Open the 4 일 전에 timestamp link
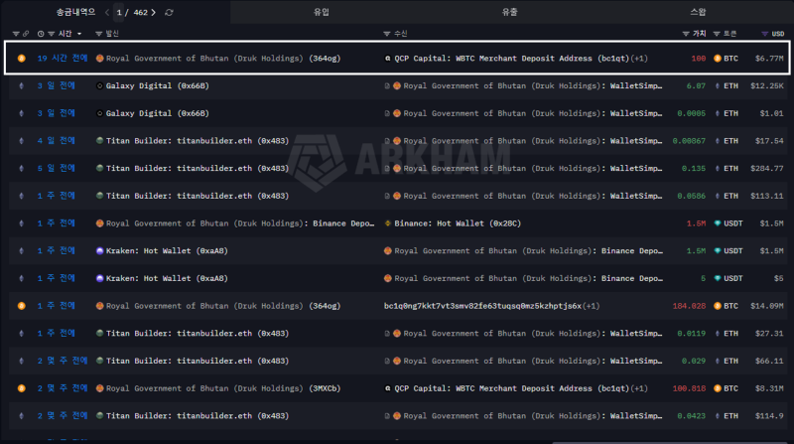This screenshot has width=794, height=444. [57, 140]
